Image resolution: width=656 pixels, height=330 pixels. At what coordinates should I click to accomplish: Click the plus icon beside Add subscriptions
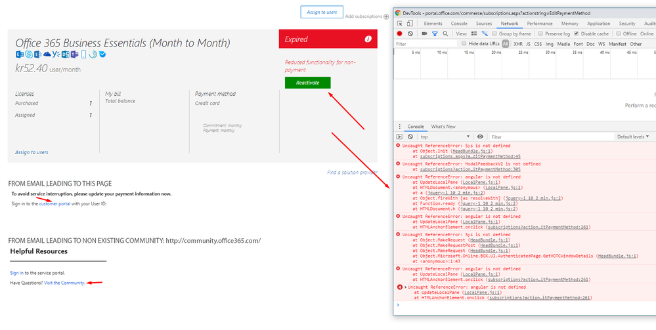point(386,17)
